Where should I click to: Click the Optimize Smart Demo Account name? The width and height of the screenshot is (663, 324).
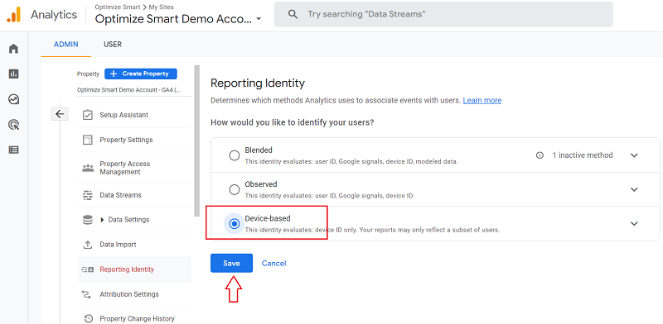(173, 19)
